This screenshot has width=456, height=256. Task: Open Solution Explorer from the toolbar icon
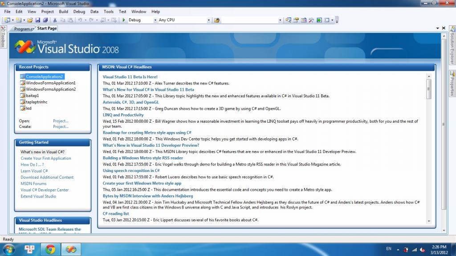click(x=288, y=20)
